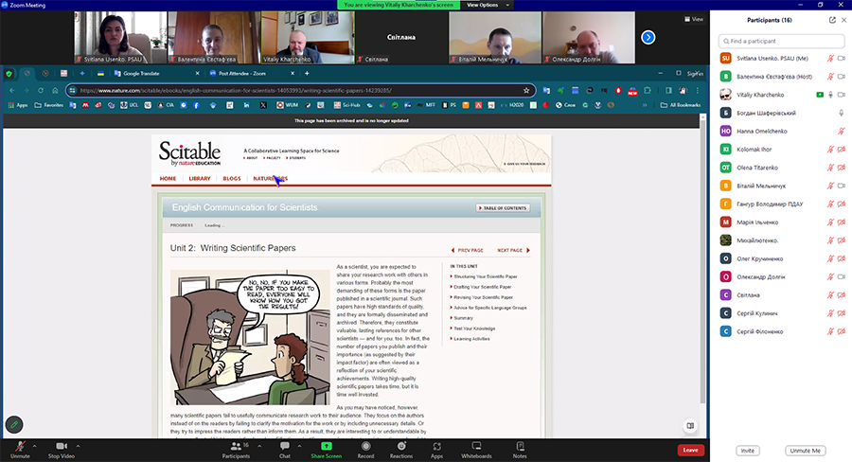The image size is (852, 462).
Task: Open Structuring Your Scientific Paper link
Action: tap(486, 276)
